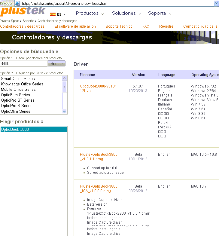Image resolution: width=219 pixels, height=236 pixels.
Task: Click the Buscar button
Action: point(56,63)
